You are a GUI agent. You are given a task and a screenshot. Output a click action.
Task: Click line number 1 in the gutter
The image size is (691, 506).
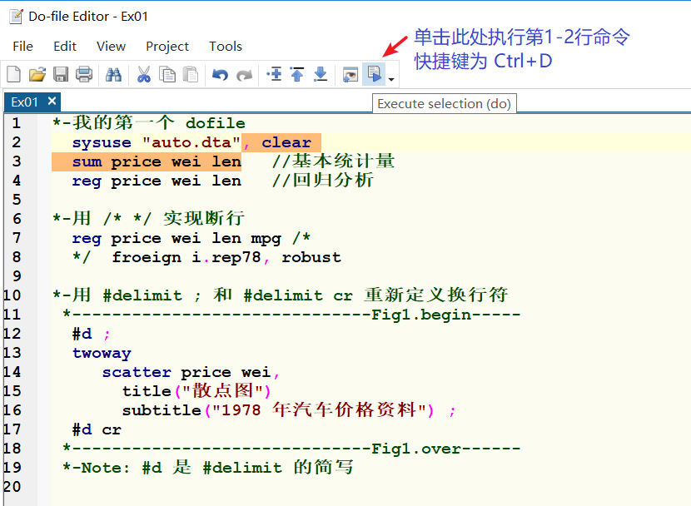[x=17, y=123]
